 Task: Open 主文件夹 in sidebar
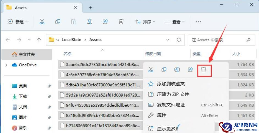click(x=27, y=54)
